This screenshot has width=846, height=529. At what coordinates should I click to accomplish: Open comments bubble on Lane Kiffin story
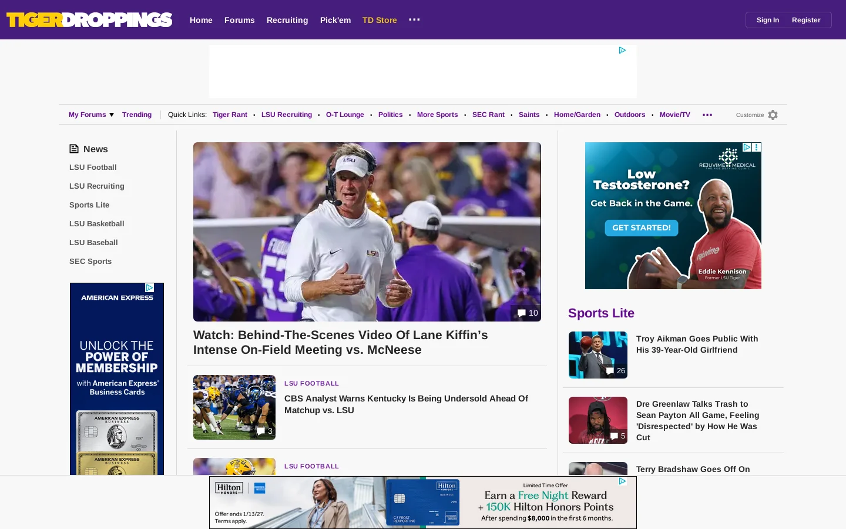(x=528, y=313)
